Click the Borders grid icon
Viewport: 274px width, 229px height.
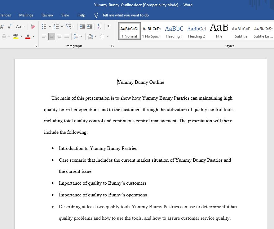coord(102,36)
